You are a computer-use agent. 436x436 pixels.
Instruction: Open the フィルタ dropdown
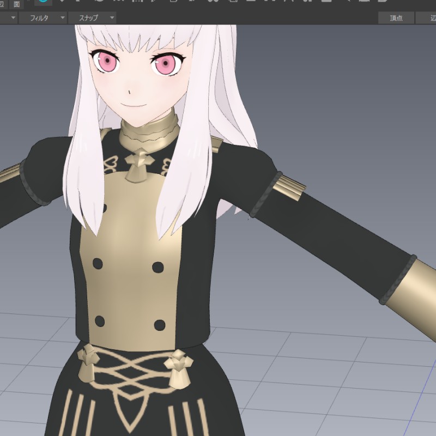(43, 18)
